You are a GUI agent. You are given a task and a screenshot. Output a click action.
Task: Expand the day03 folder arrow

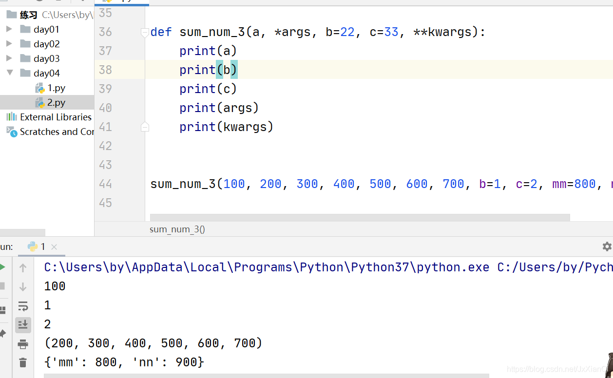click(9, 58)
